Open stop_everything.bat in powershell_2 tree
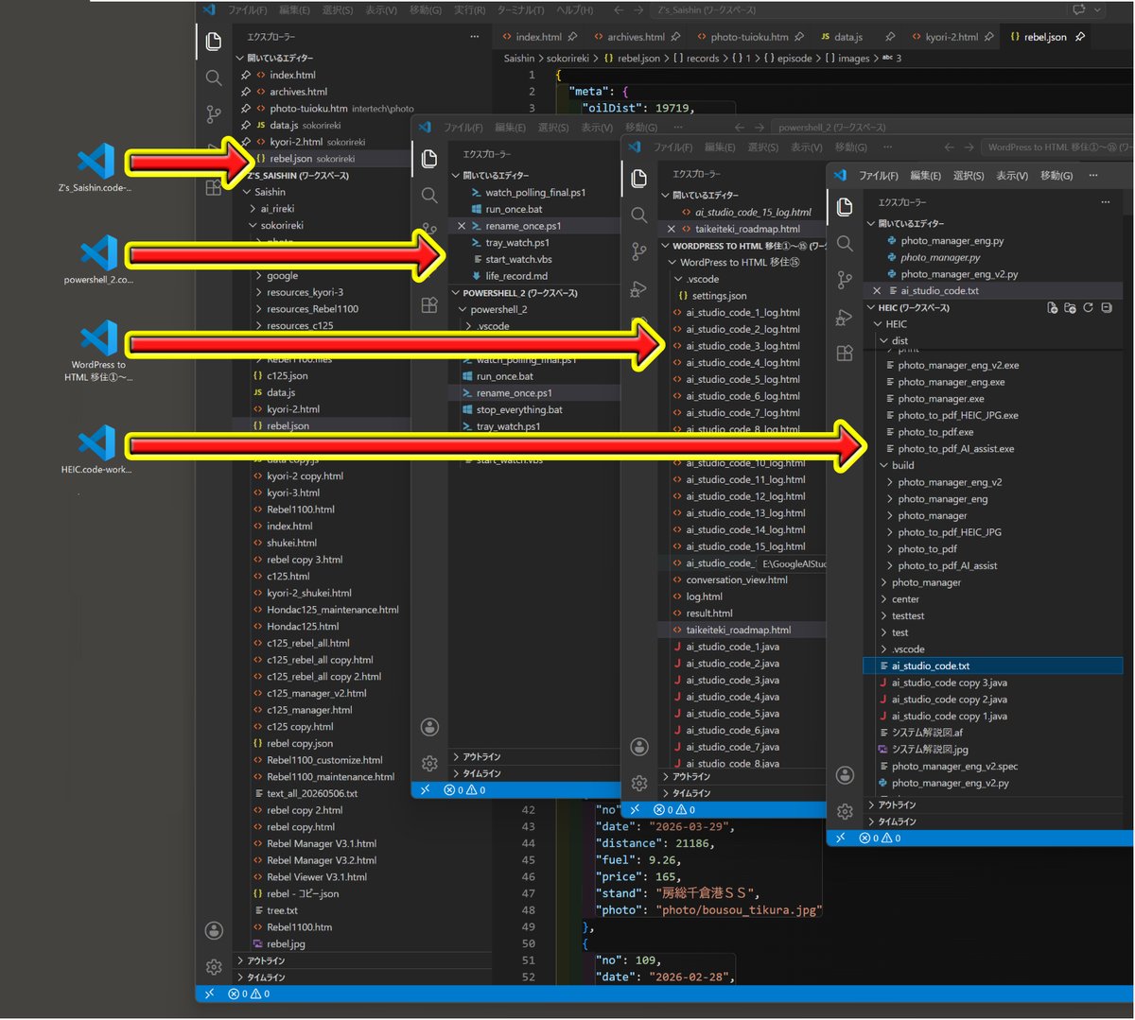This screenshot has height=1020, width=1135. click(x=519, y=410)
